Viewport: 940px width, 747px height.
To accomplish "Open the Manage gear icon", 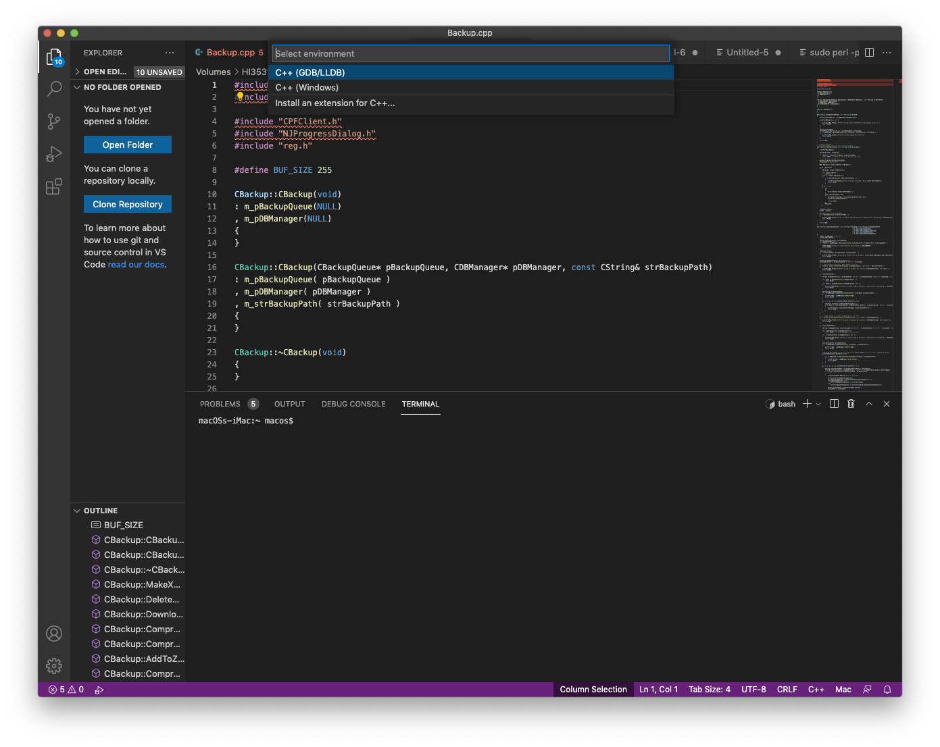I will coord(54,666).
